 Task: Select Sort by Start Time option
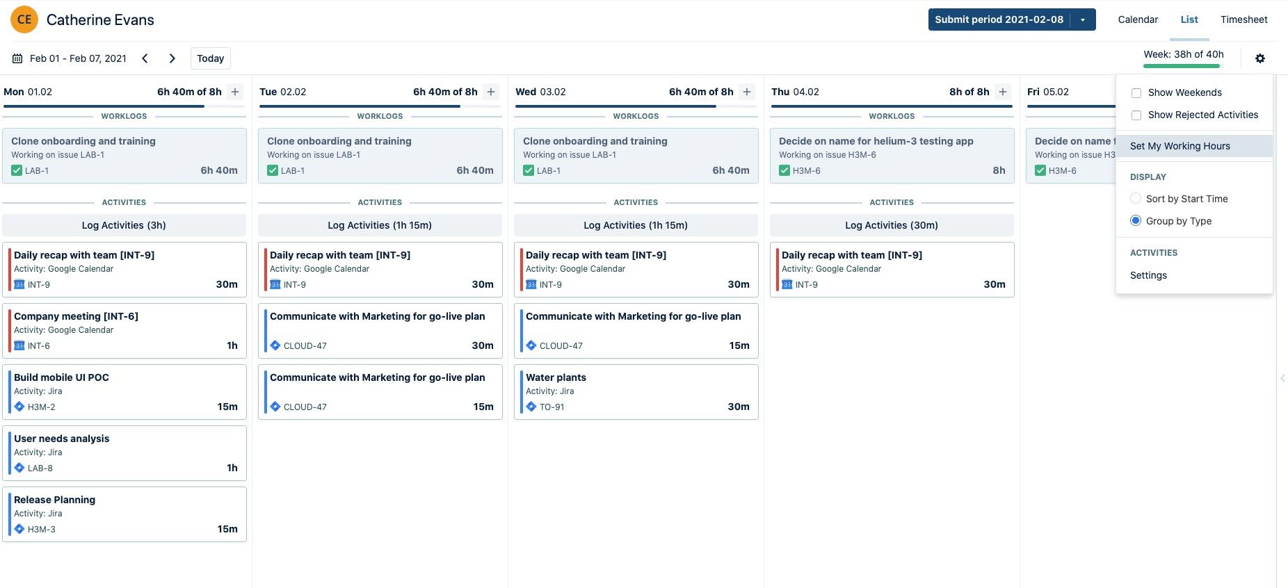[x=1136, y=199]
